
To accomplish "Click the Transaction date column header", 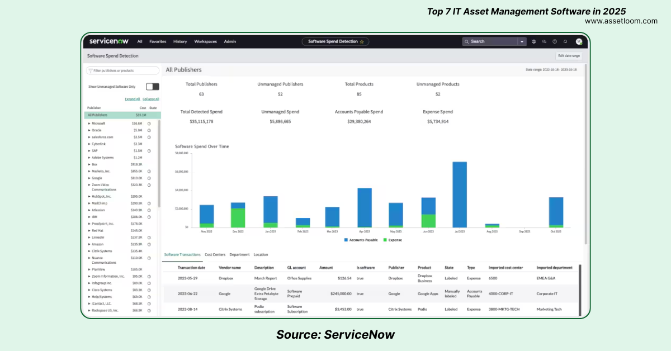I will pyautogui.click(x=191, y=268).
